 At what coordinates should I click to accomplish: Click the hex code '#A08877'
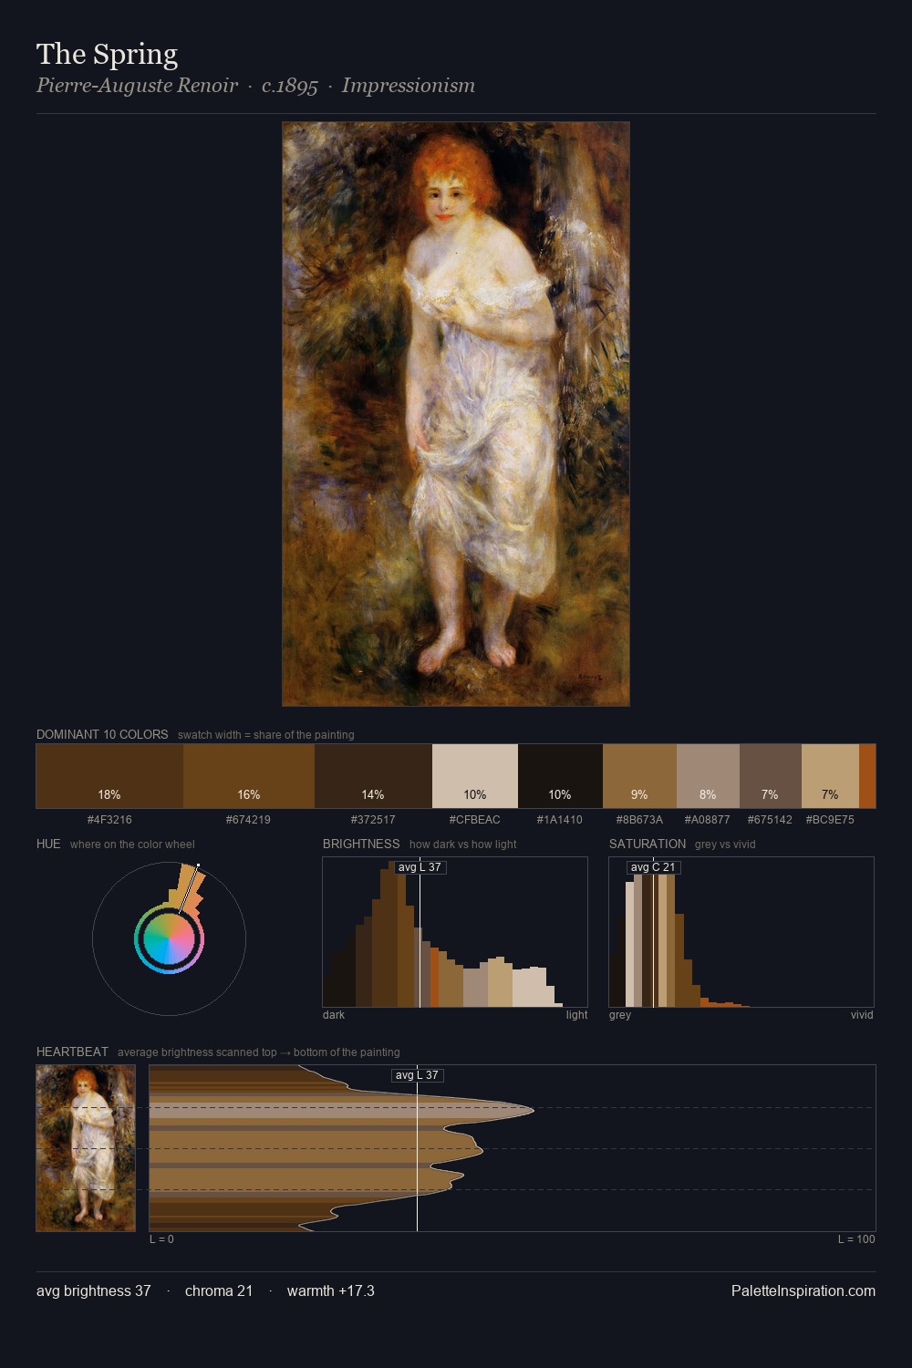click(708, 820)
